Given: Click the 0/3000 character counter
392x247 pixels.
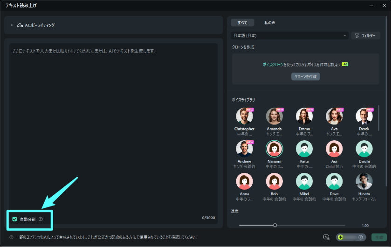Looking at the screenshot, I should tap(208, 218).
